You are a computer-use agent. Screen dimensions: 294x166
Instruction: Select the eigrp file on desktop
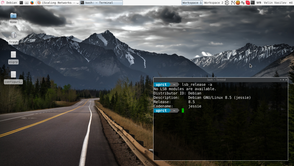pos(13,58)
